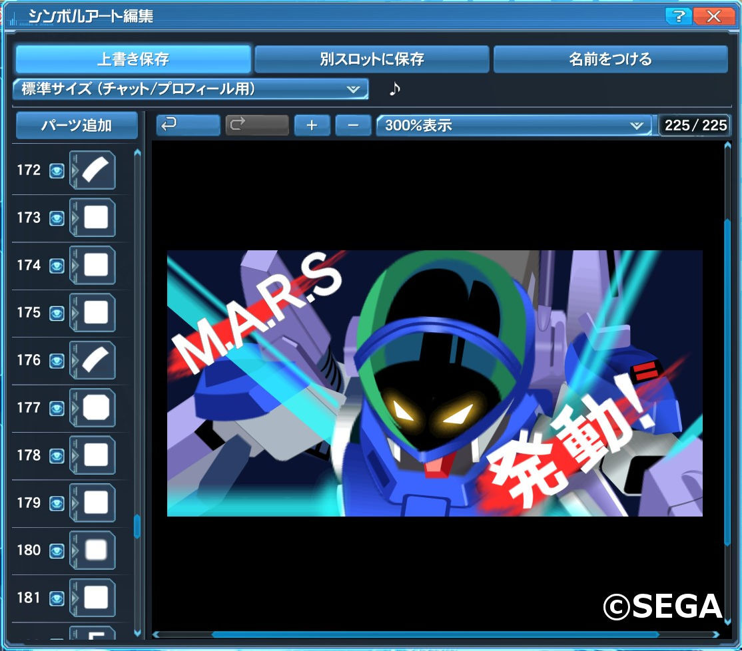The width and height of the screenshot is (742, 651).
Task: Click the undo arrow button
Action: pos(188,125)
